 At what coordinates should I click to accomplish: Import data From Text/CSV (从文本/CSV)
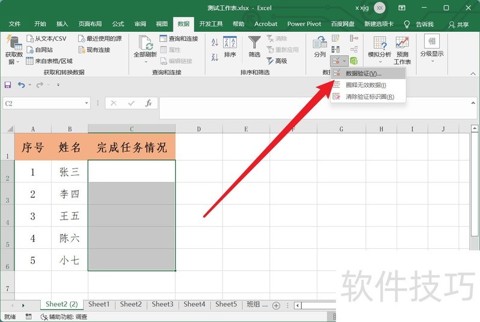pyautogui.click(x=47, y=38)
